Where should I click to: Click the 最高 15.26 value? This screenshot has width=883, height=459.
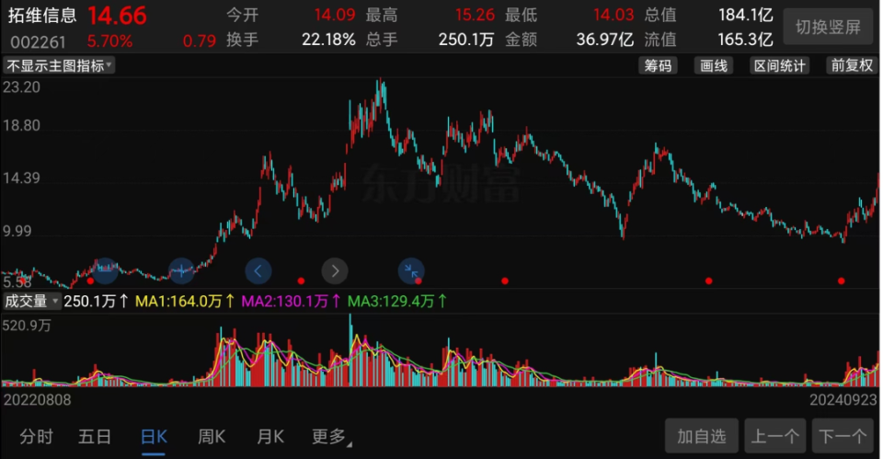point(475,15)
